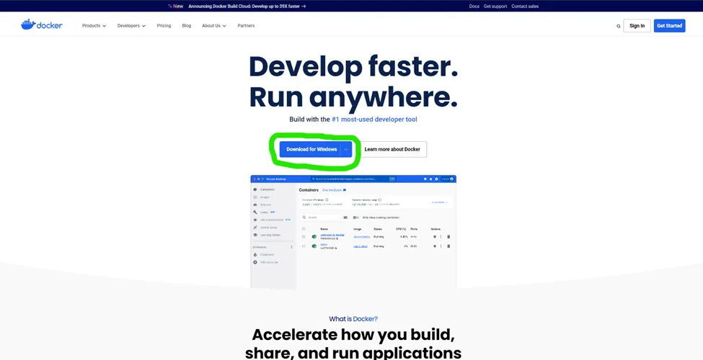Expand the Developers menu
The width and height of the screenshot is (703, 360).
[131, 25]
